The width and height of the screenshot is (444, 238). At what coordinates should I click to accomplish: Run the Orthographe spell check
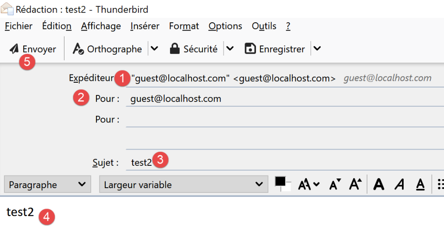tap(107, 49)
